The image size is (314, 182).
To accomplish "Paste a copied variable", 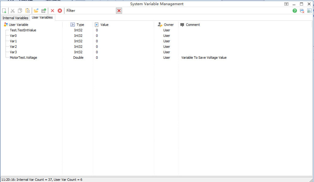I will tap(27, 10).
